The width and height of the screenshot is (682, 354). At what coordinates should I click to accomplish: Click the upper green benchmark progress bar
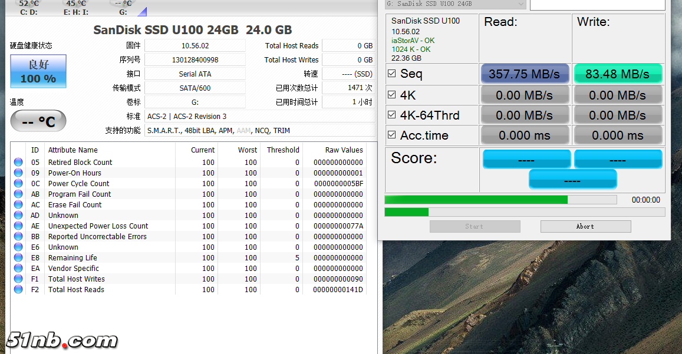(x=500, y=200)
